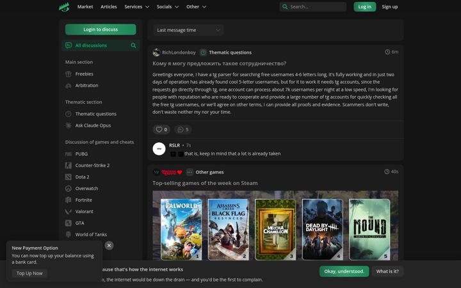This screenshot has height=288, width=461.
Task: Choose the Overwatch icon in sidebar
Action: [69, 188]
